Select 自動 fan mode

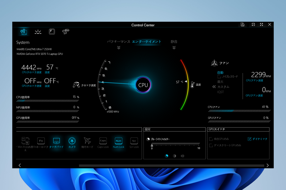coord(220,73)
